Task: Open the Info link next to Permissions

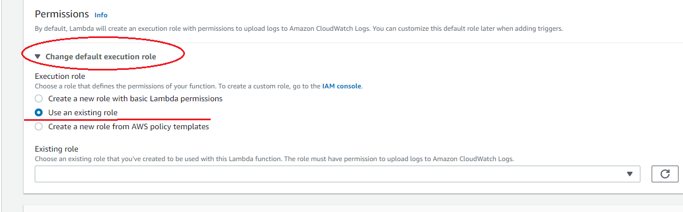Action: click(101, 15)
